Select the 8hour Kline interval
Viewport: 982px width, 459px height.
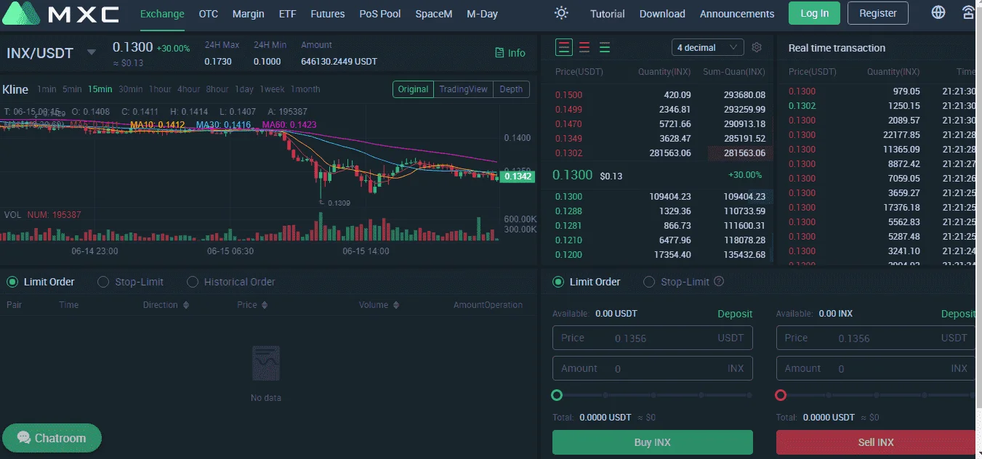tap(217, 89)
